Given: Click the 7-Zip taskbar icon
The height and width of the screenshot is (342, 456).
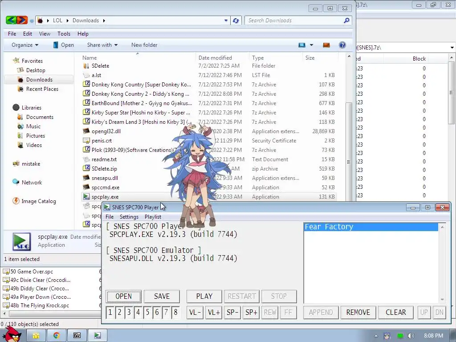Looking at the screenshot, I should point(77,335).
